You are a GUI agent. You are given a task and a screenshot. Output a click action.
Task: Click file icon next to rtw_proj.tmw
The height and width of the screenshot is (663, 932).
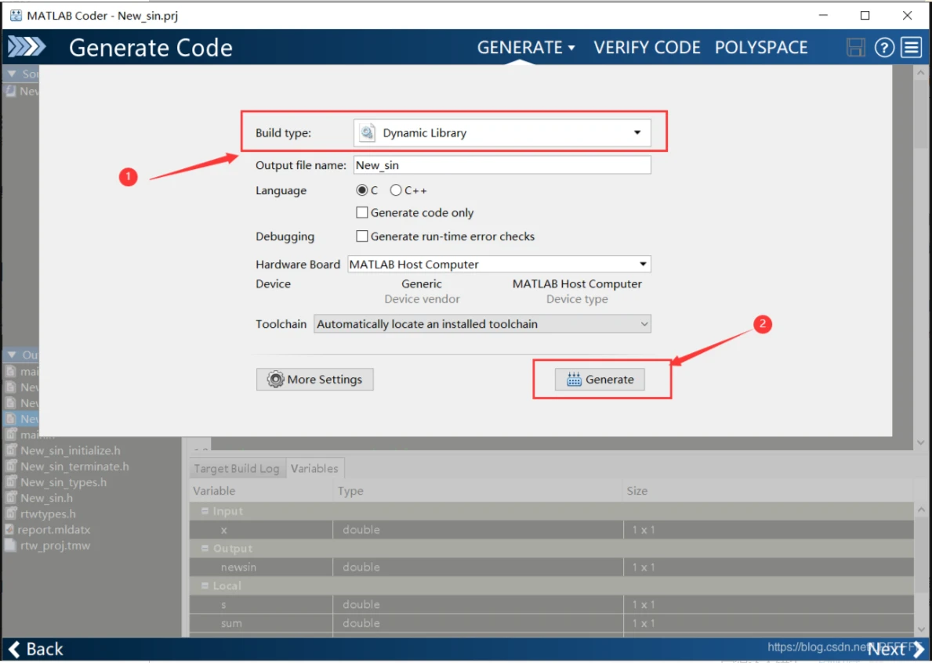[x=10, y=545]
